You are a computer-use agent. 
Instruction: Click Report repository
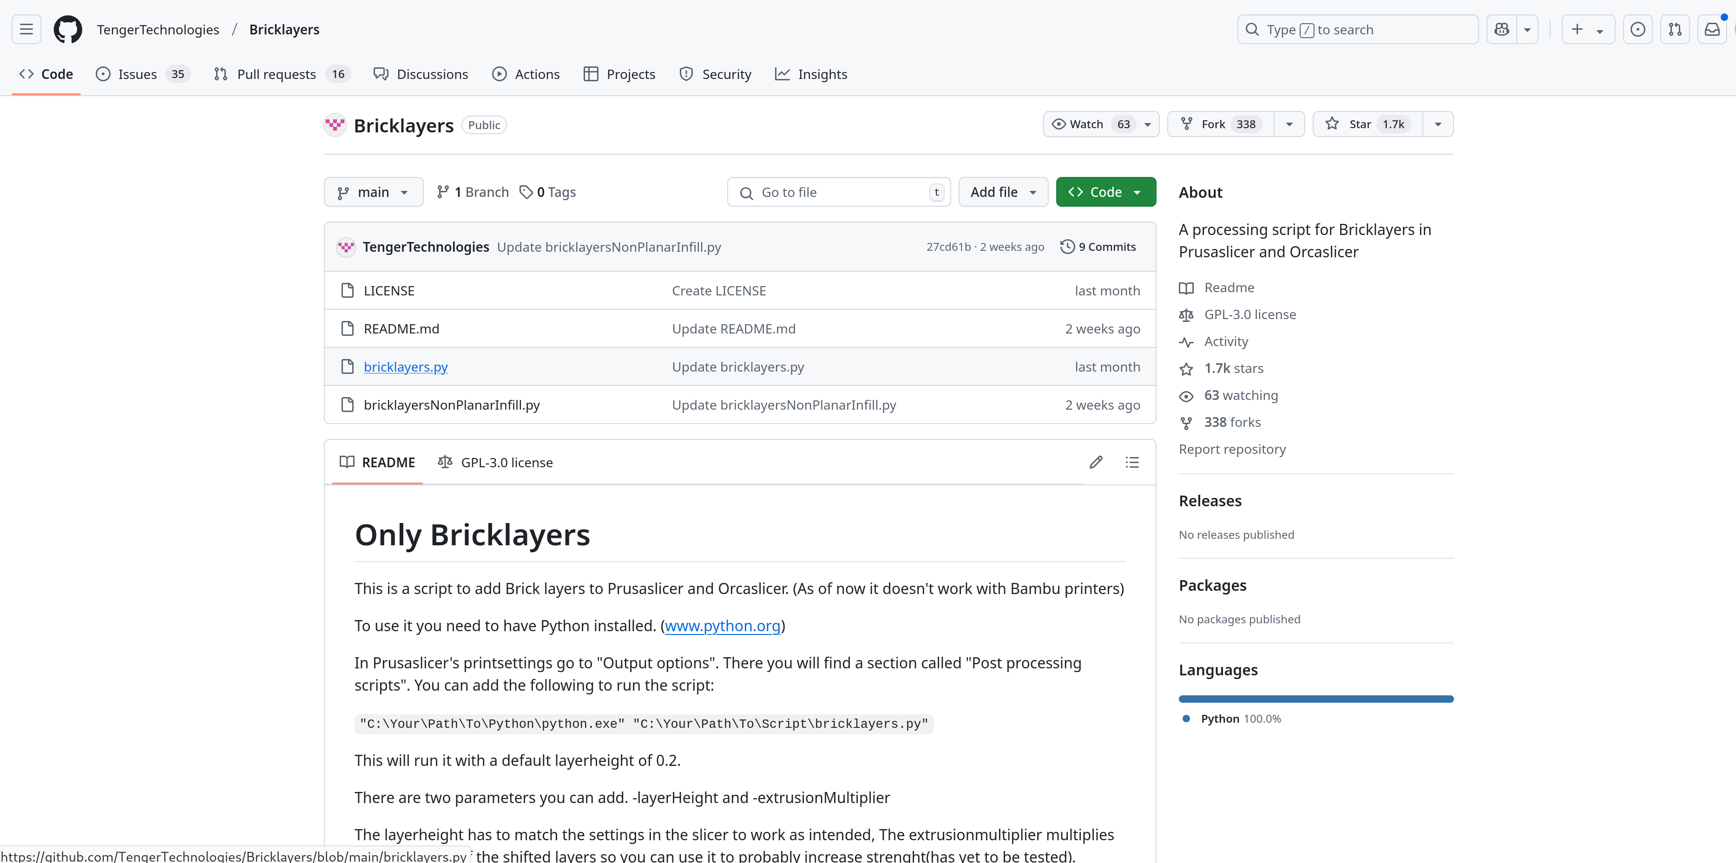(1232, 449)
